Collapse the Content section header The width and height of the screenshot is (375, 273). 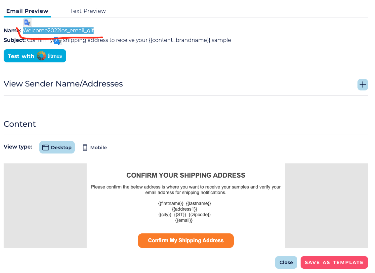point(20,124)
